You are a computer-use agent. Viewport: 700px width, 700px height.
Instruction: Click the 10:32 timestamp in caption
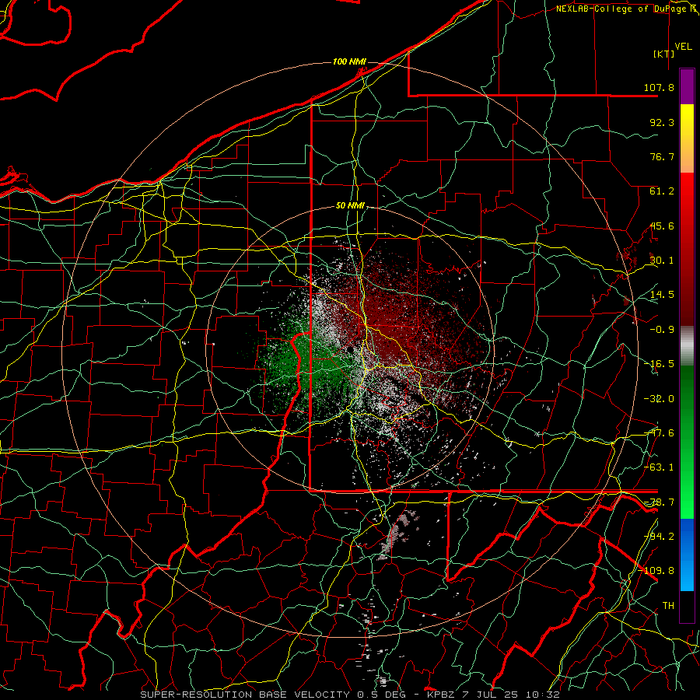(x=542, y=695)
